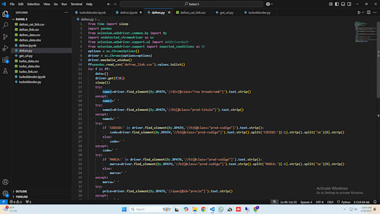Open the File menu
The height and width of the screenshot is (214, 380).
click(x=12, y=4)
